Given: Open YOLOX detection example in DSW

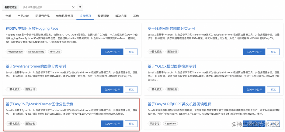Looking at the screenshot, I should tap(254, 90).
